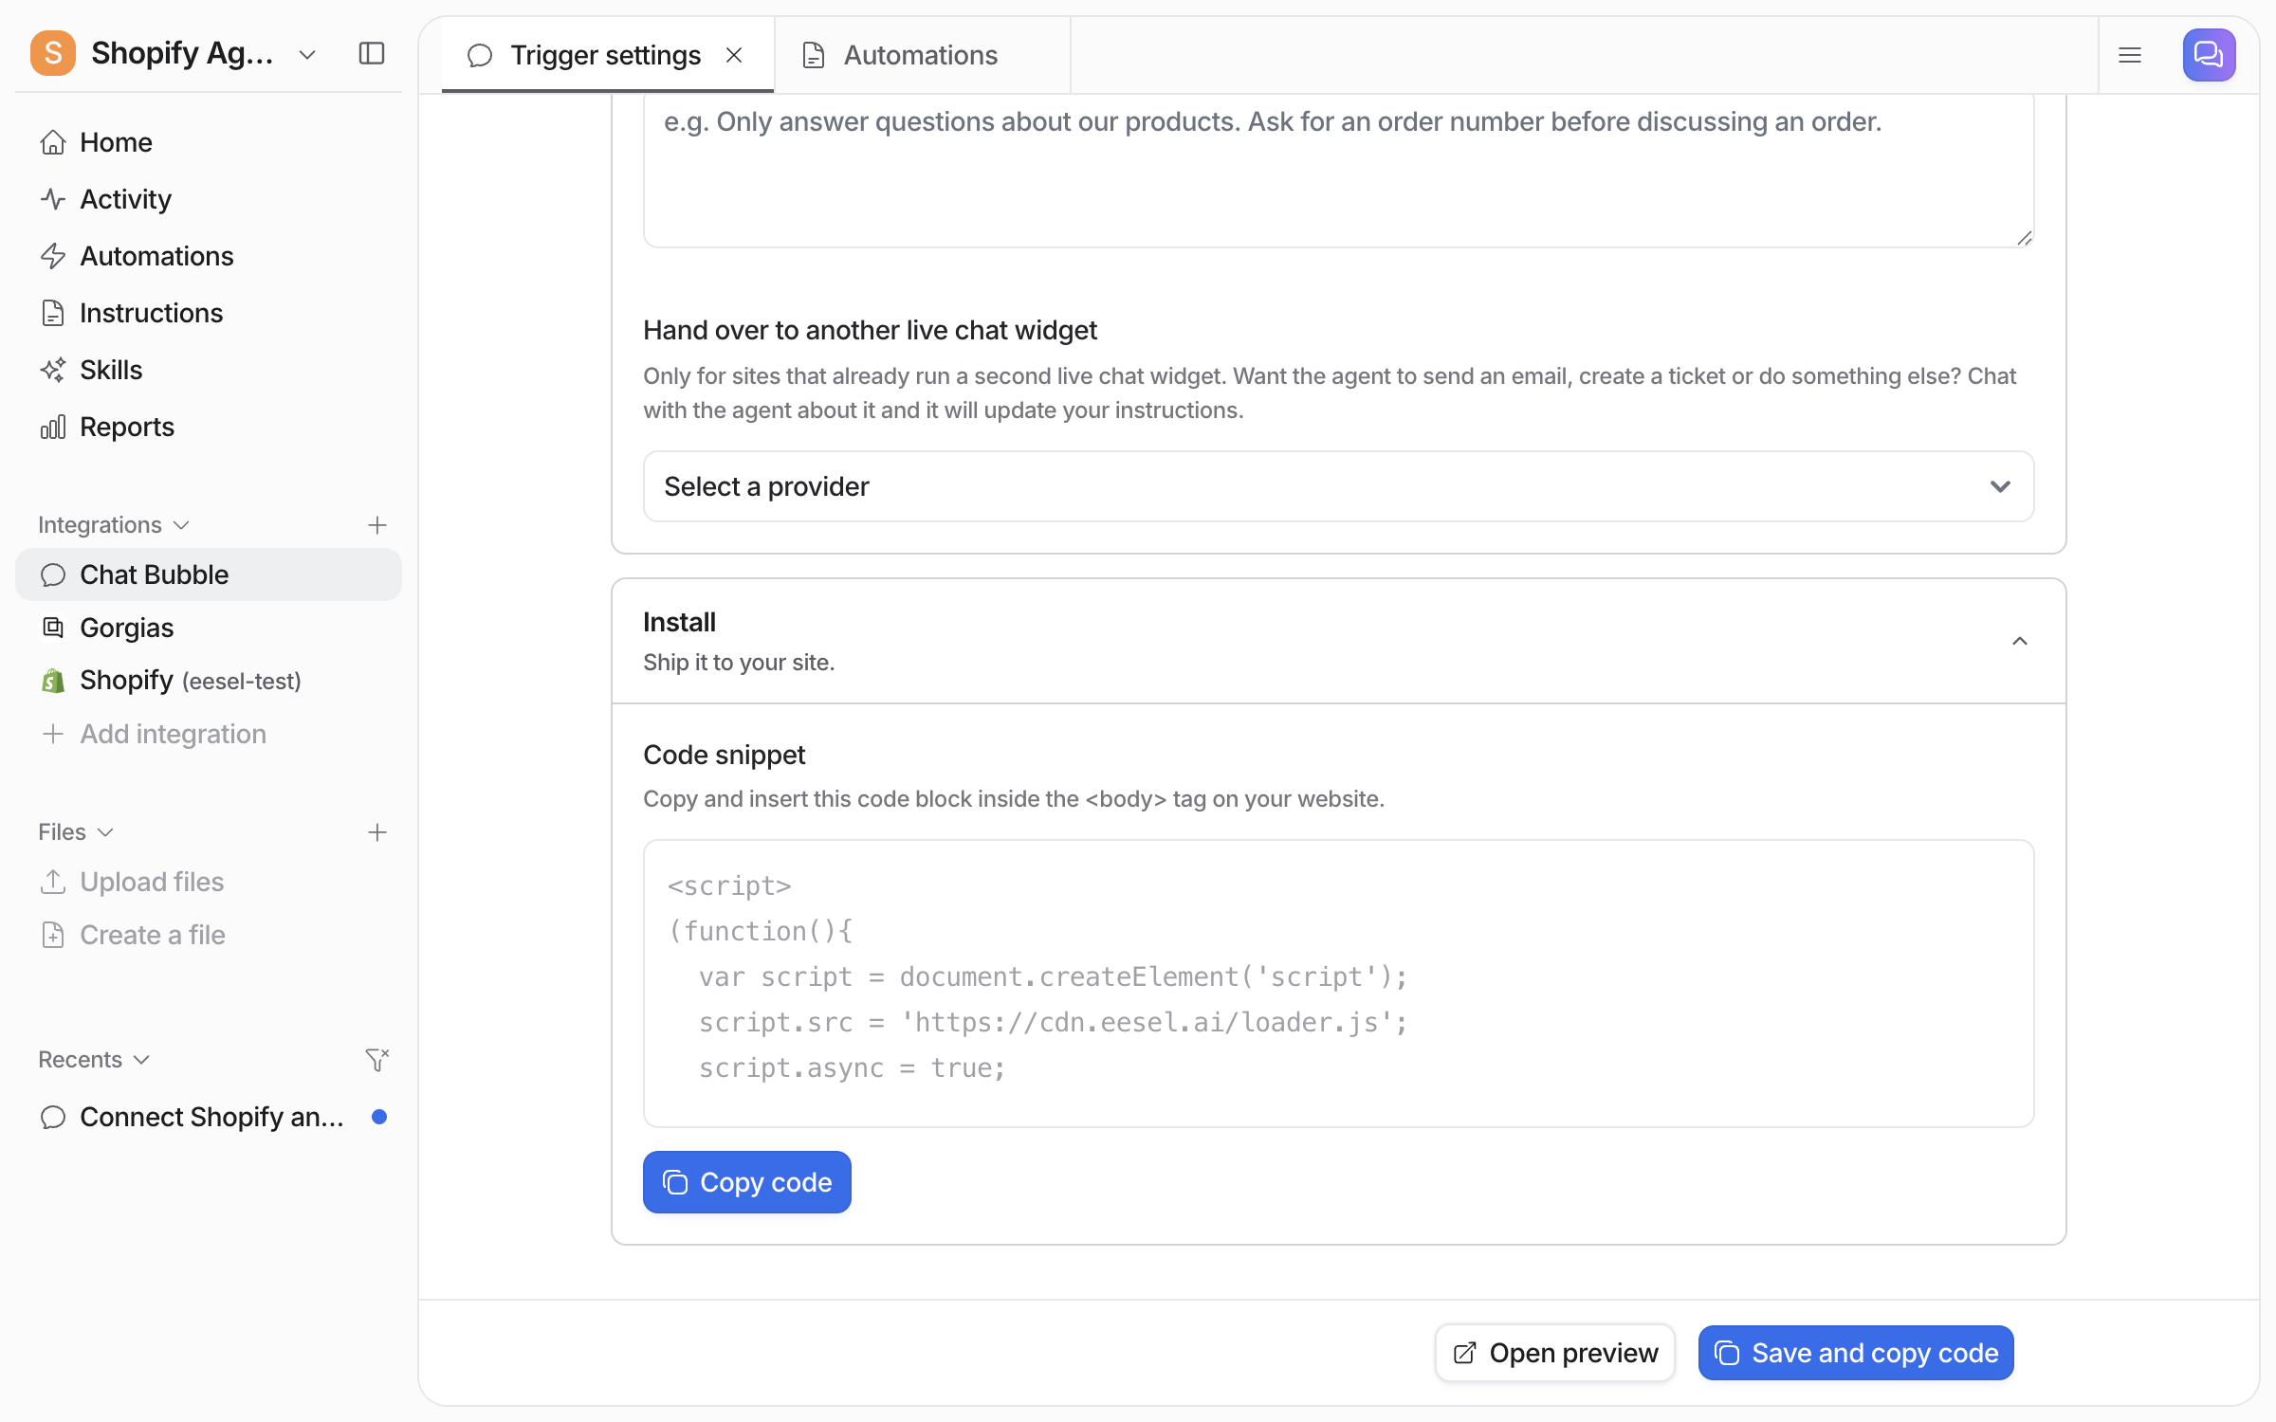Open the workspace switcher chevron
The height and width of the screenshot is (1422, 2276).
tap(306, 55)
